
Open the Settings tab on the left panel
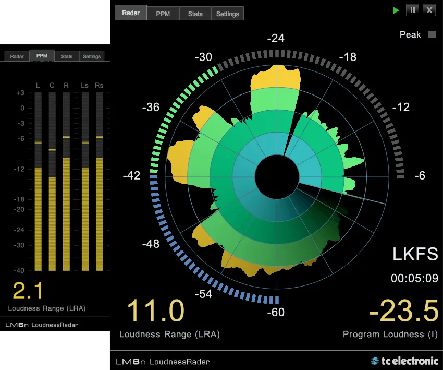[92, 56]
